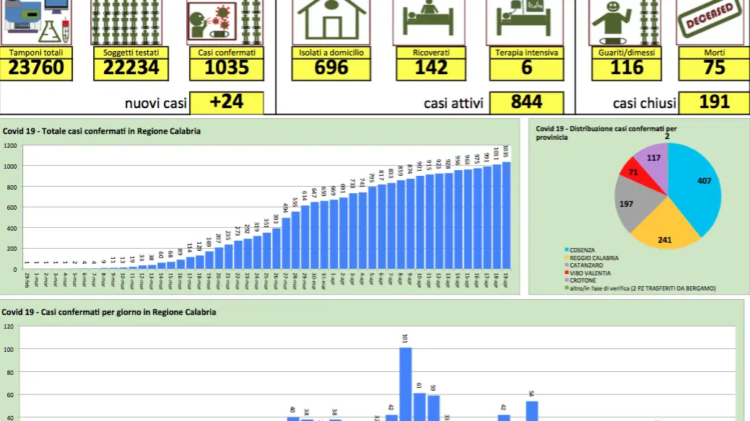Click the tallest daily bar labeled 101
The height and width of the screenshot is (421, 750).
(405, 384)
